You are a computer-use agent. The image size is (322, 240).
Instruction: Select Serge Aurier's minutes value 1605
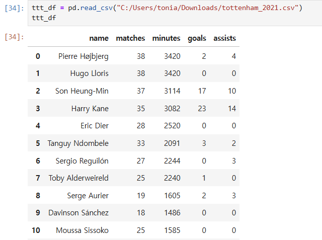pos(172,195)
